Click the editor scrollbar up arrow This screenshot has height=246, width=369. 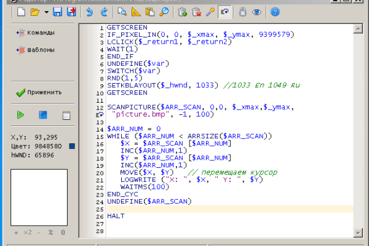pos(358,29)
